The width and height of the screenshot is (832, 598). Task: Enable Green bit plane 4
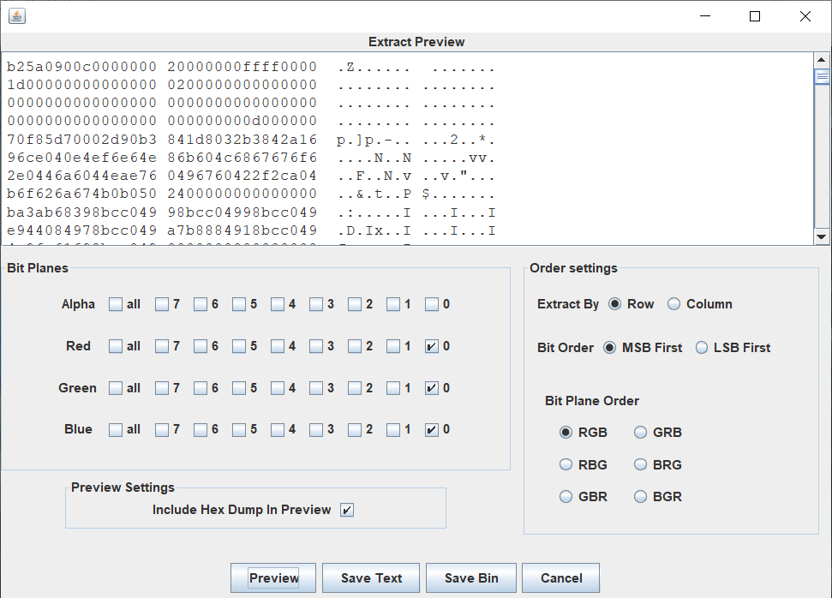pyautogui.click(x=277, y=388)
